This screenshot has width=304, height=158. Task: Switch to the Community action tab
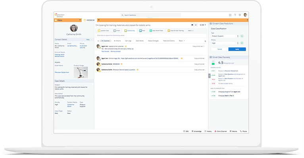[130, 30]
